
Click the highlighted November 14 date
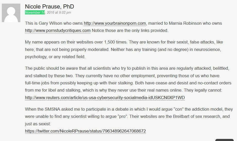(35, 12)
